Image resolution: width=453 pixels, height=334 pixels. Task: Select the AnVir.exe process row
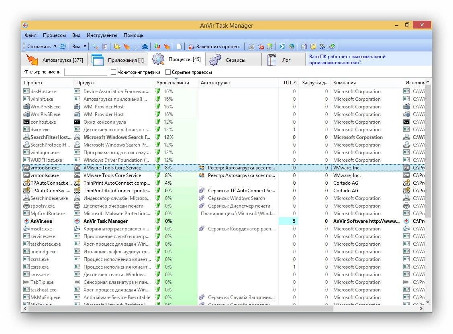(224, 221)
